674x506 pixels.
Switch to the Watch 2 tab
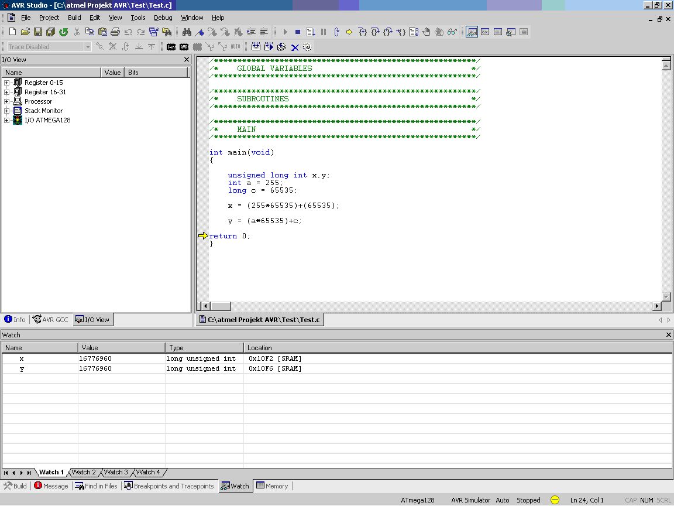click(x=84, y=472)
